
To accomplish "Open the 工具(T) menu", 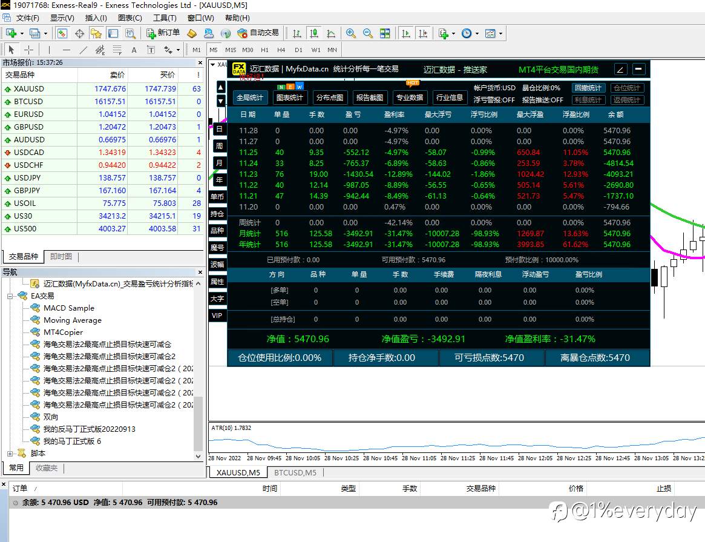I will point(165,18).
